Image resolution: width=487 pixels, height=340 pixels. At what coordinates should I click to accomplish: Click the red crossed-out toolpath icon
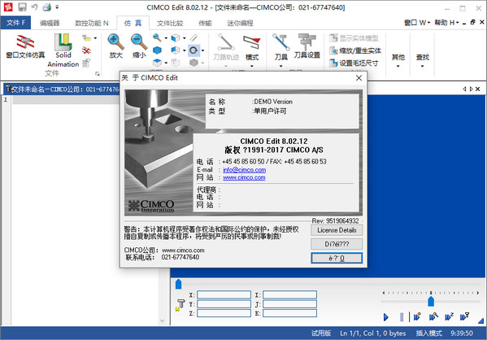coord(86,50)
